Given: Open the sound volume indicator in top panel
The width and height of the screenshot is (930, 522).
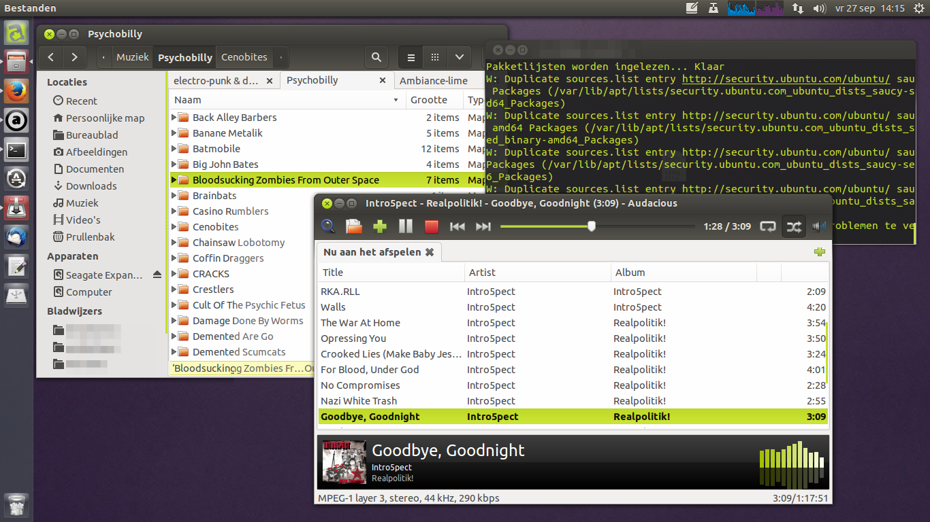Looking at the screenshot, I should tap(820, 8).
